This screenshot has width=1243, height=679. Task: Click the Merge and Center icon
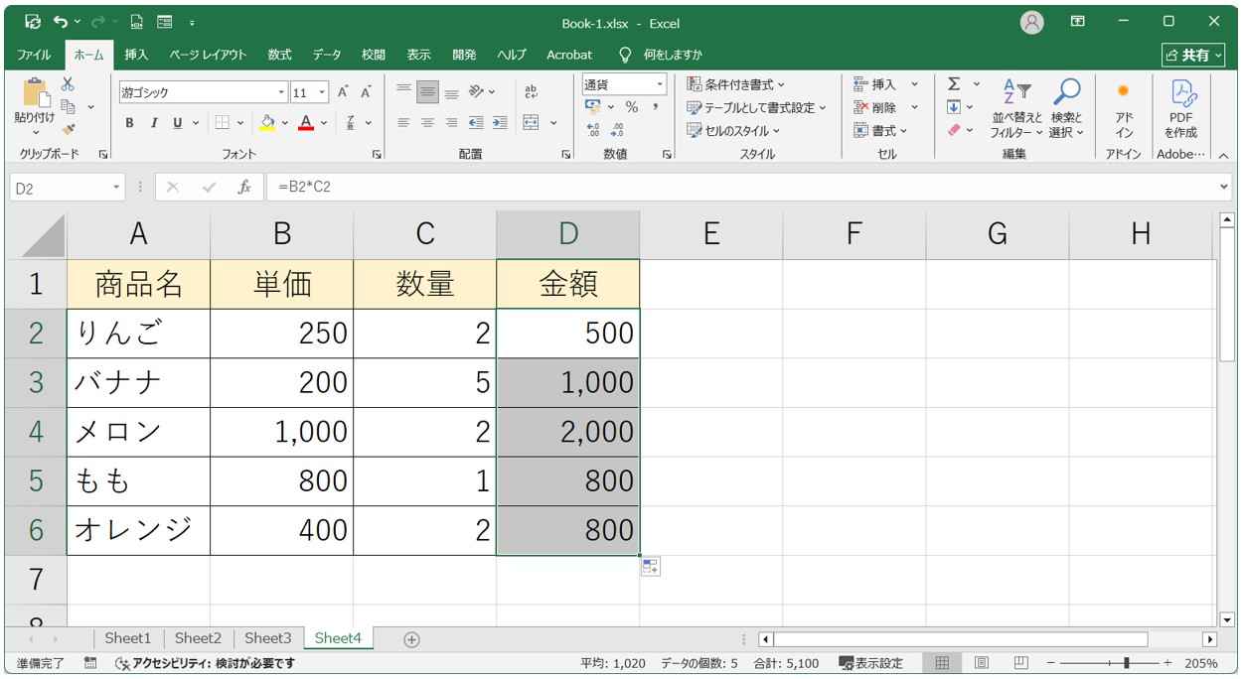[531, 123]
